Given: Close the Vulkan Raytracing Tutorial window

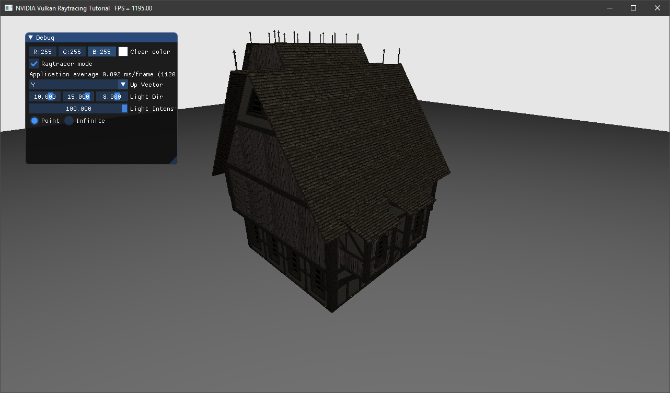Looking at the screenshot, I should [657, 8].
